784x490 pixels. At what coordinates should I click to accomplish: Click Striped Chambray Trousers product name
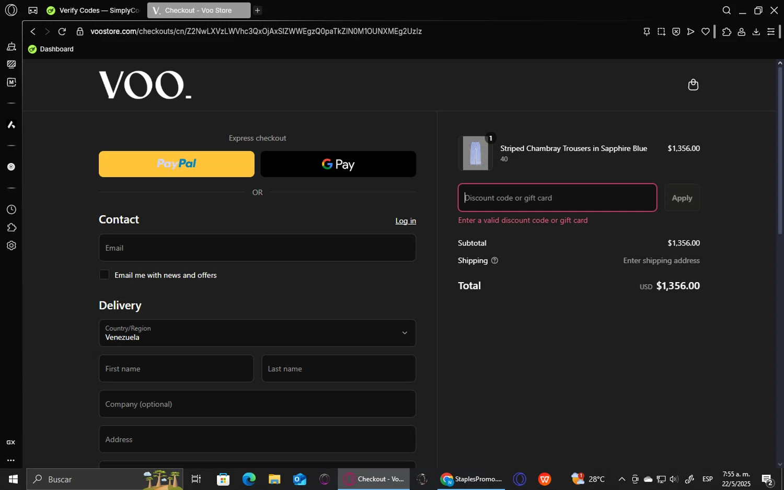tap(573, 148)
